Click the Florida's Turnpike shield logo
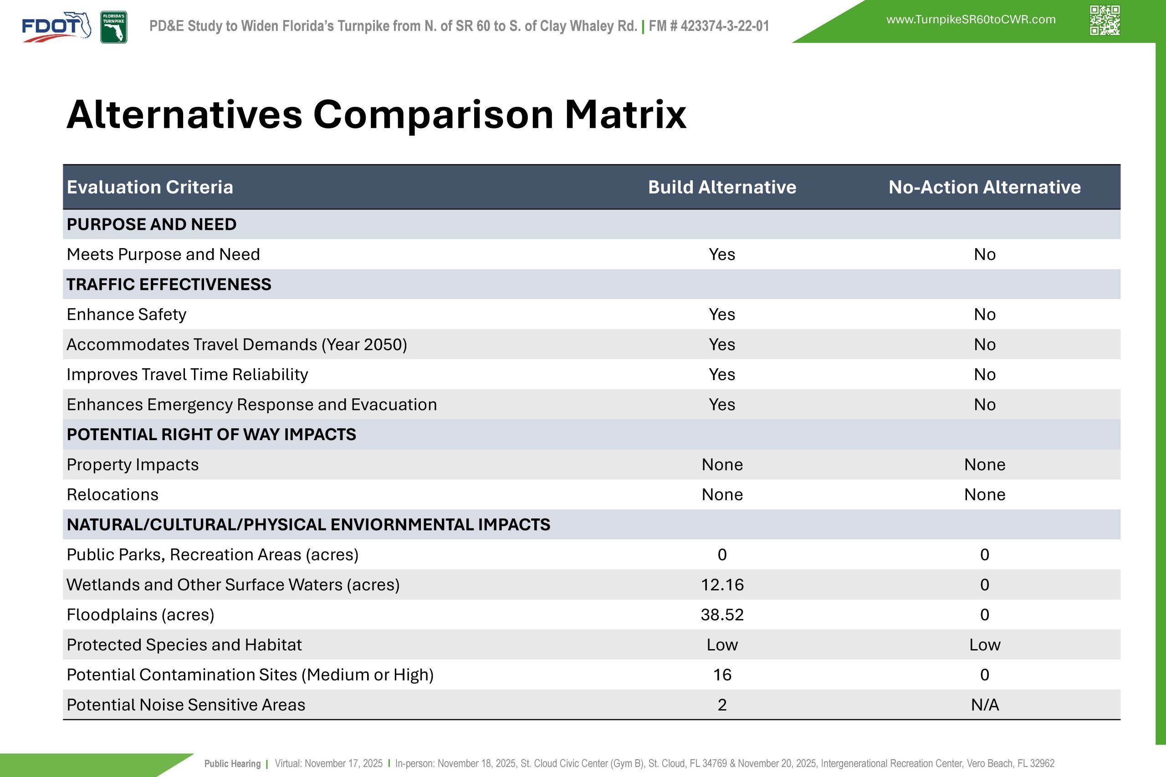The height and width of the screenshot is (777, 1166). pyautogui.click(x=113, y=27)
